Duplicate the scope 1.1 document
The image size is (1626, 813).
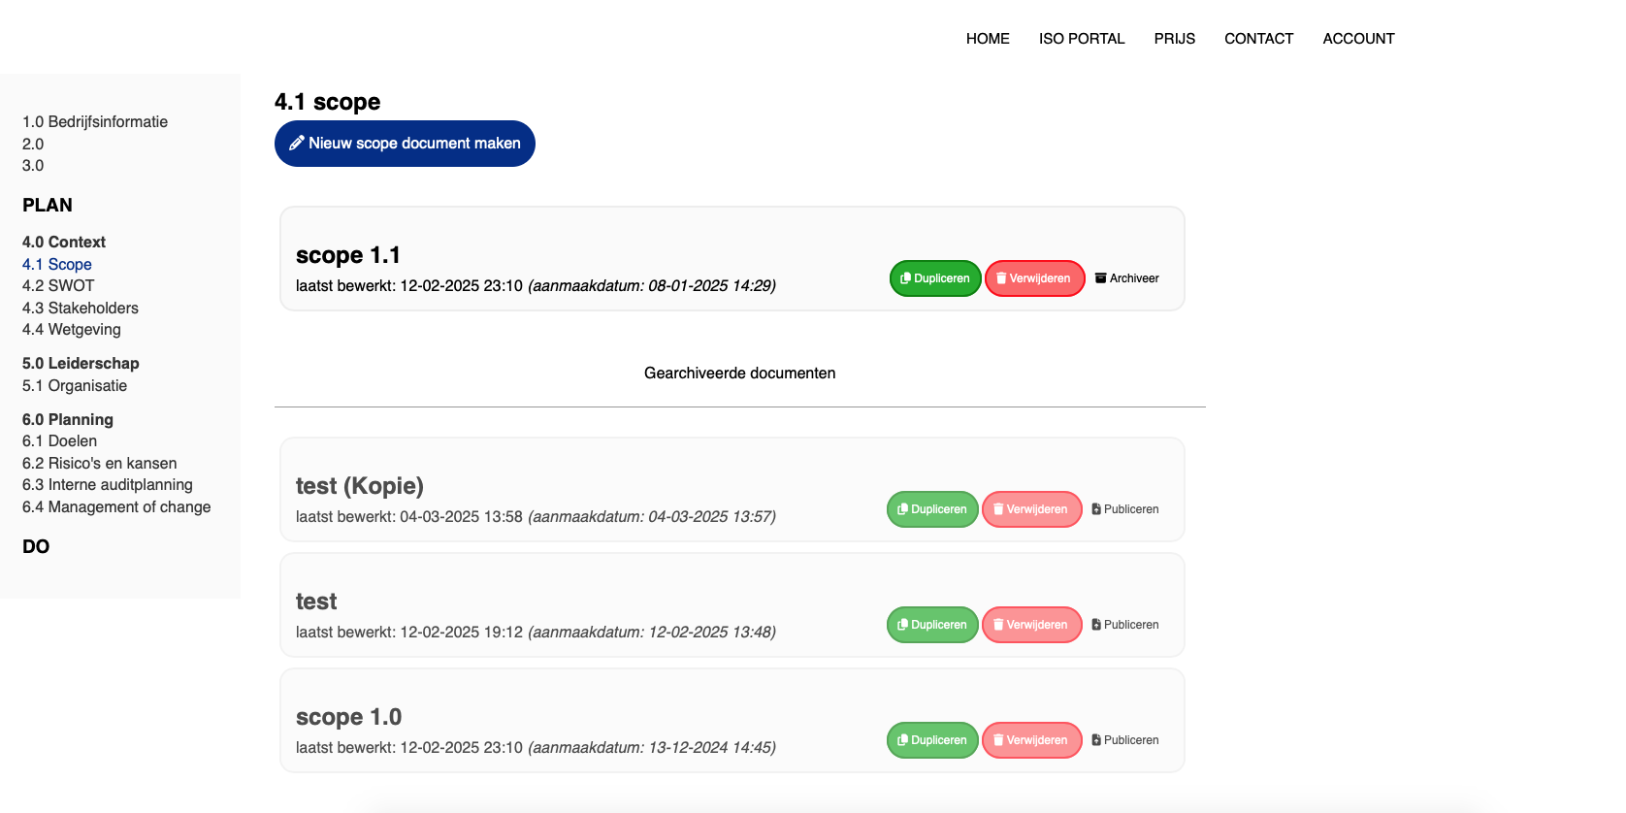click(934, 278)
